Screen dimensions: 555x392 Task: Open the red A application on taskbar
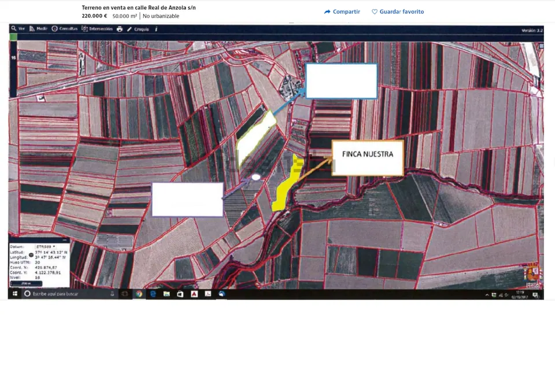pyautogui.click(x=194, y=294)
